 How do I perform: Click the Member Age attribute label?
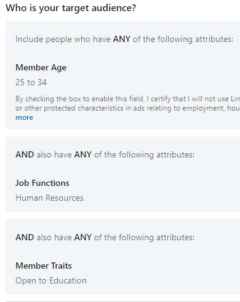(x=41, y=68)
